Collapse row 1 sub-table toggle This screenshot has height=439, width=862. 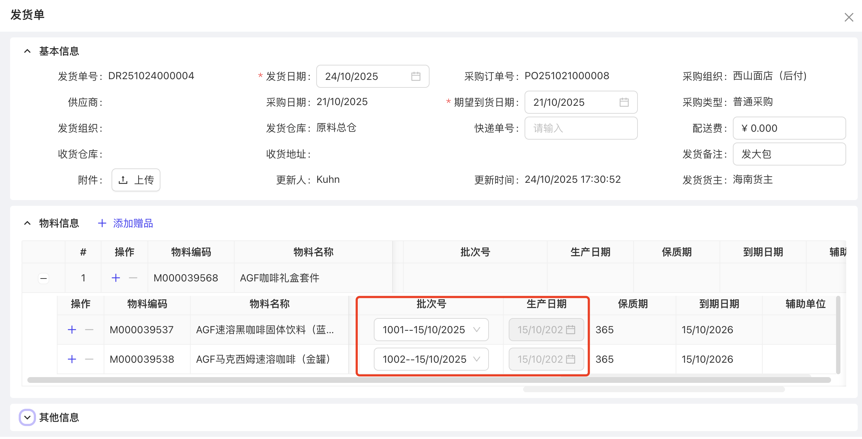(44, 278)
